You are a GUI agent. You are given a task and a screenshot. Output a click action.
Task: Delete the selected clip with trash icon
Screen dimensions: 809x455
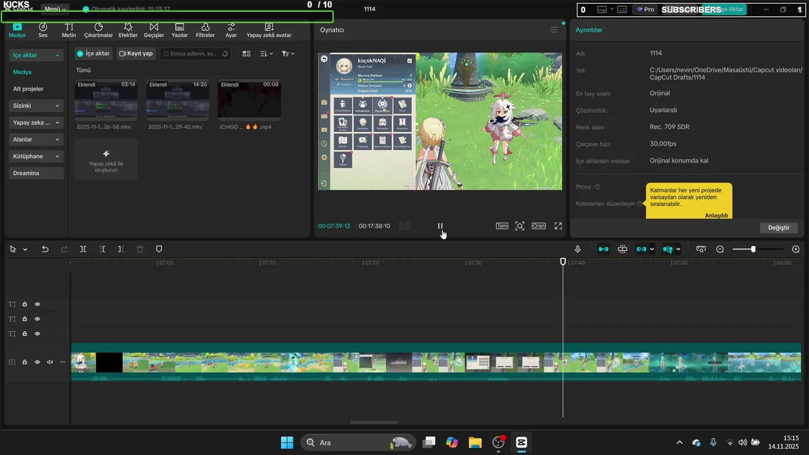coord(140,250)
